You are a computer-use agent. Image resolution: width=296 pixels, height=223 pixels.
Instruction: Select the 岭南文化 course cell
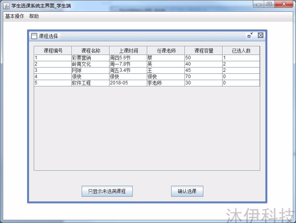[x=90, y=64]
